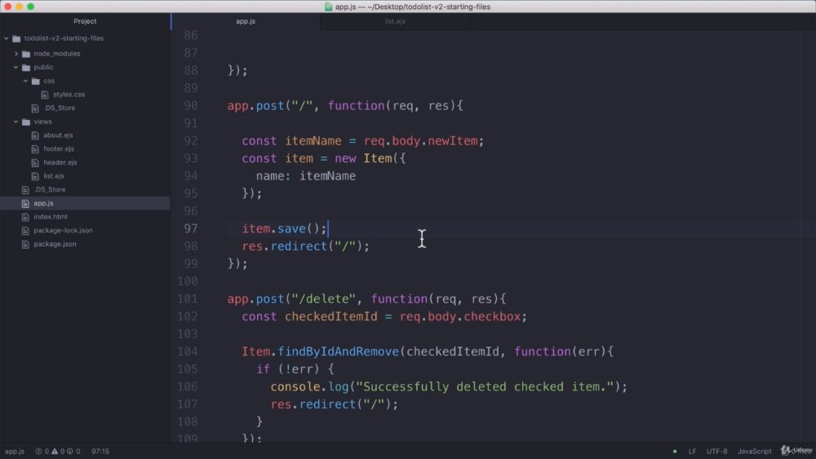
Task: Click window title app.js file icon
Action: click(x=328, y=7)
